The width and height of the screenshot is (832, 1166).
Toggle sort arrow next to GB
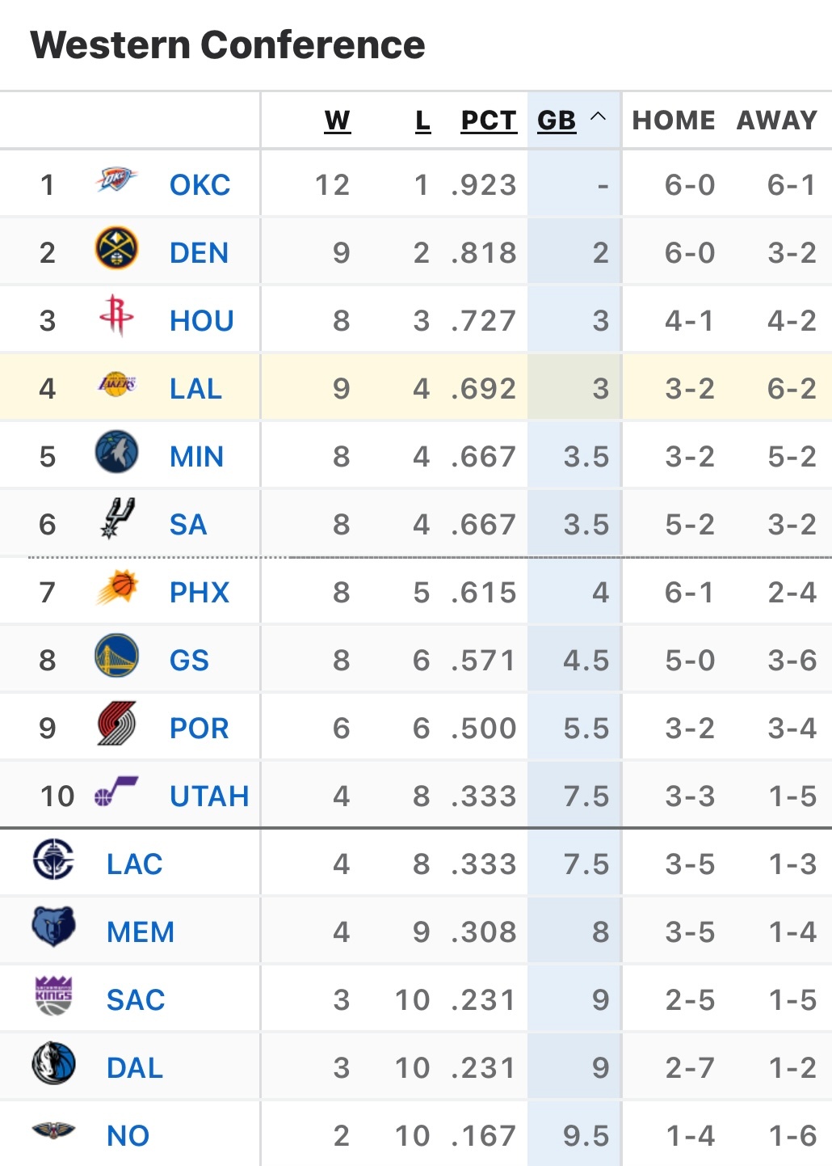(598, 116)
